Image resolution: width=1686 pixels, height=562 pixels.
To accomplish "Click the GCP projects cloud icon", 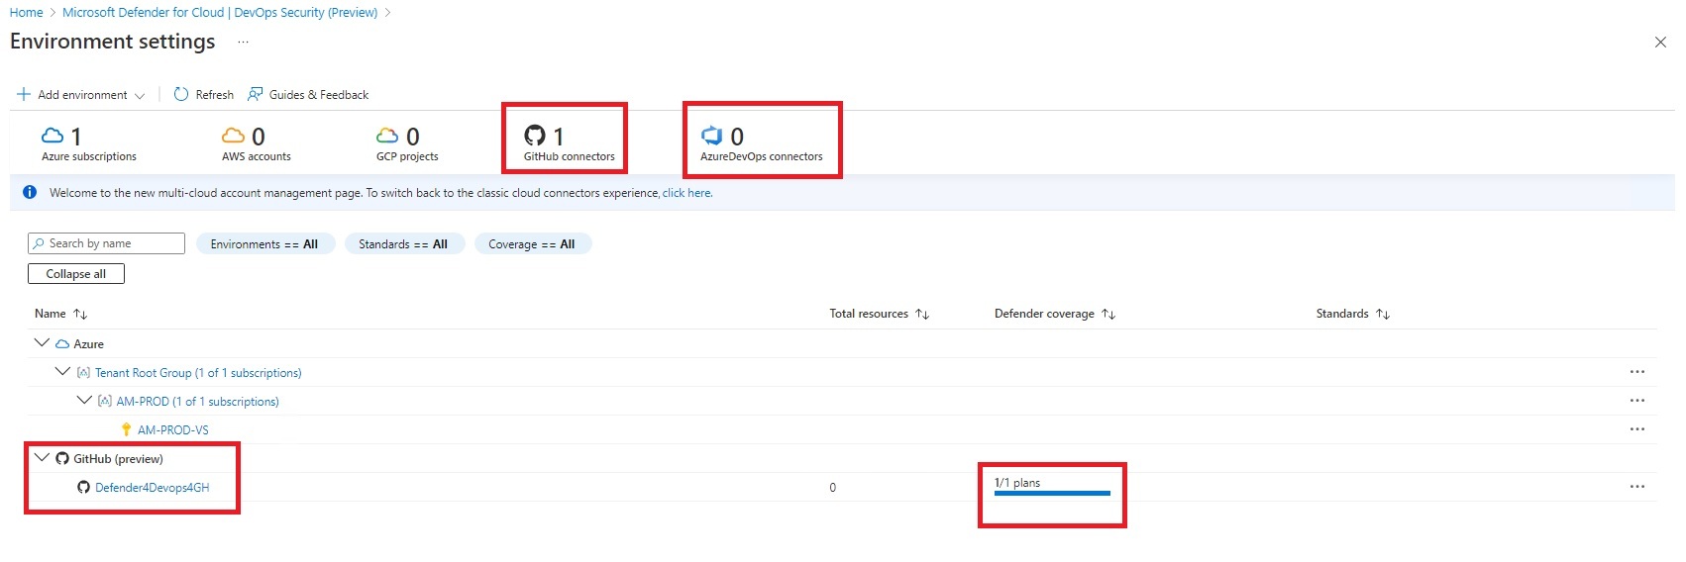I will pyautogui.click(x=387, y=135).
